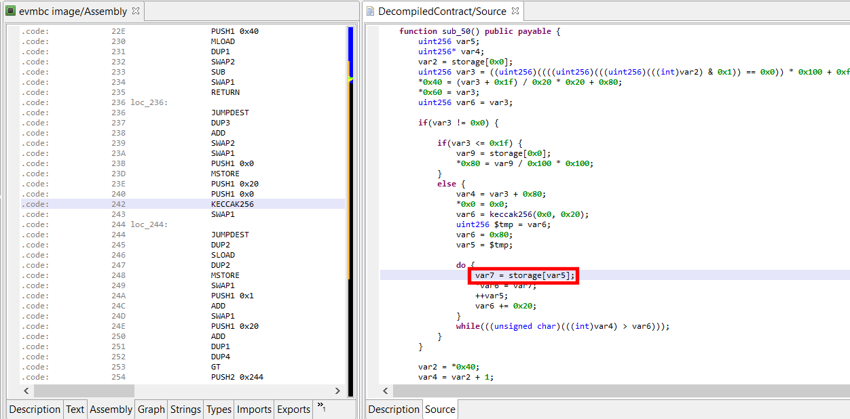Click the PUSH1 0x40 instruction
Screen dimensions: 850x419
point(235,31)
